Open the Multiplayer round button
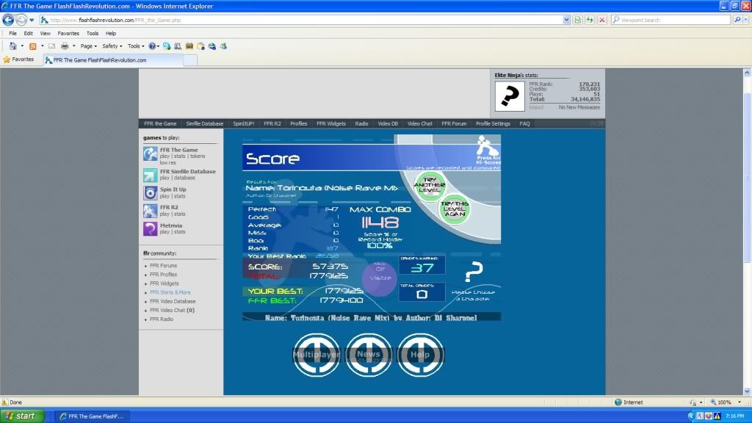 point(317,355)
